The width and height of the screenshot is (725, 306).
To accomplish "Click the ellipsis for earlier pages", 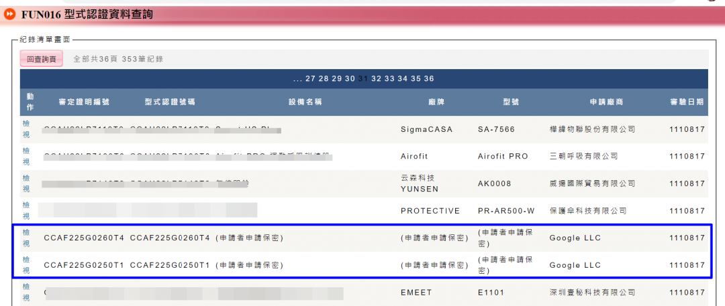I will 297,79.
